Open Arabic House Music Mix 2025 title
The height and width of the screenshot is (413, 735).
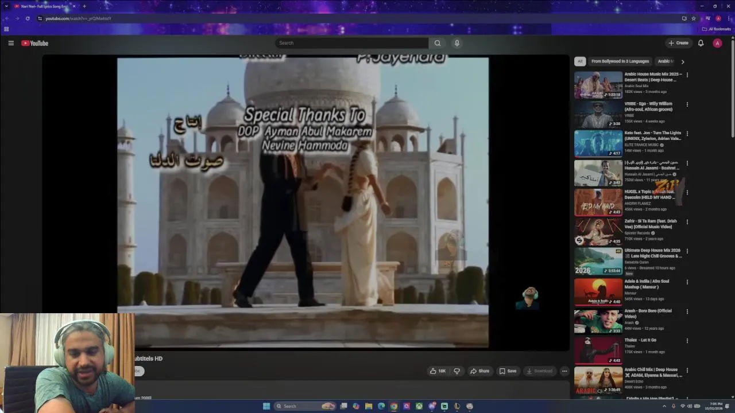point(653,77)
